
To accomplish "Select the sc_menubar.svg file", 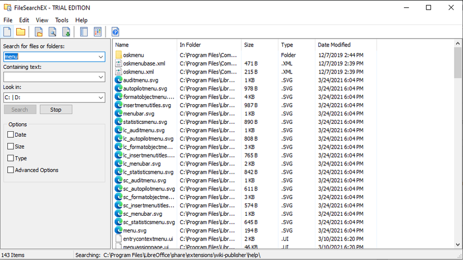I will pos(143,213).
